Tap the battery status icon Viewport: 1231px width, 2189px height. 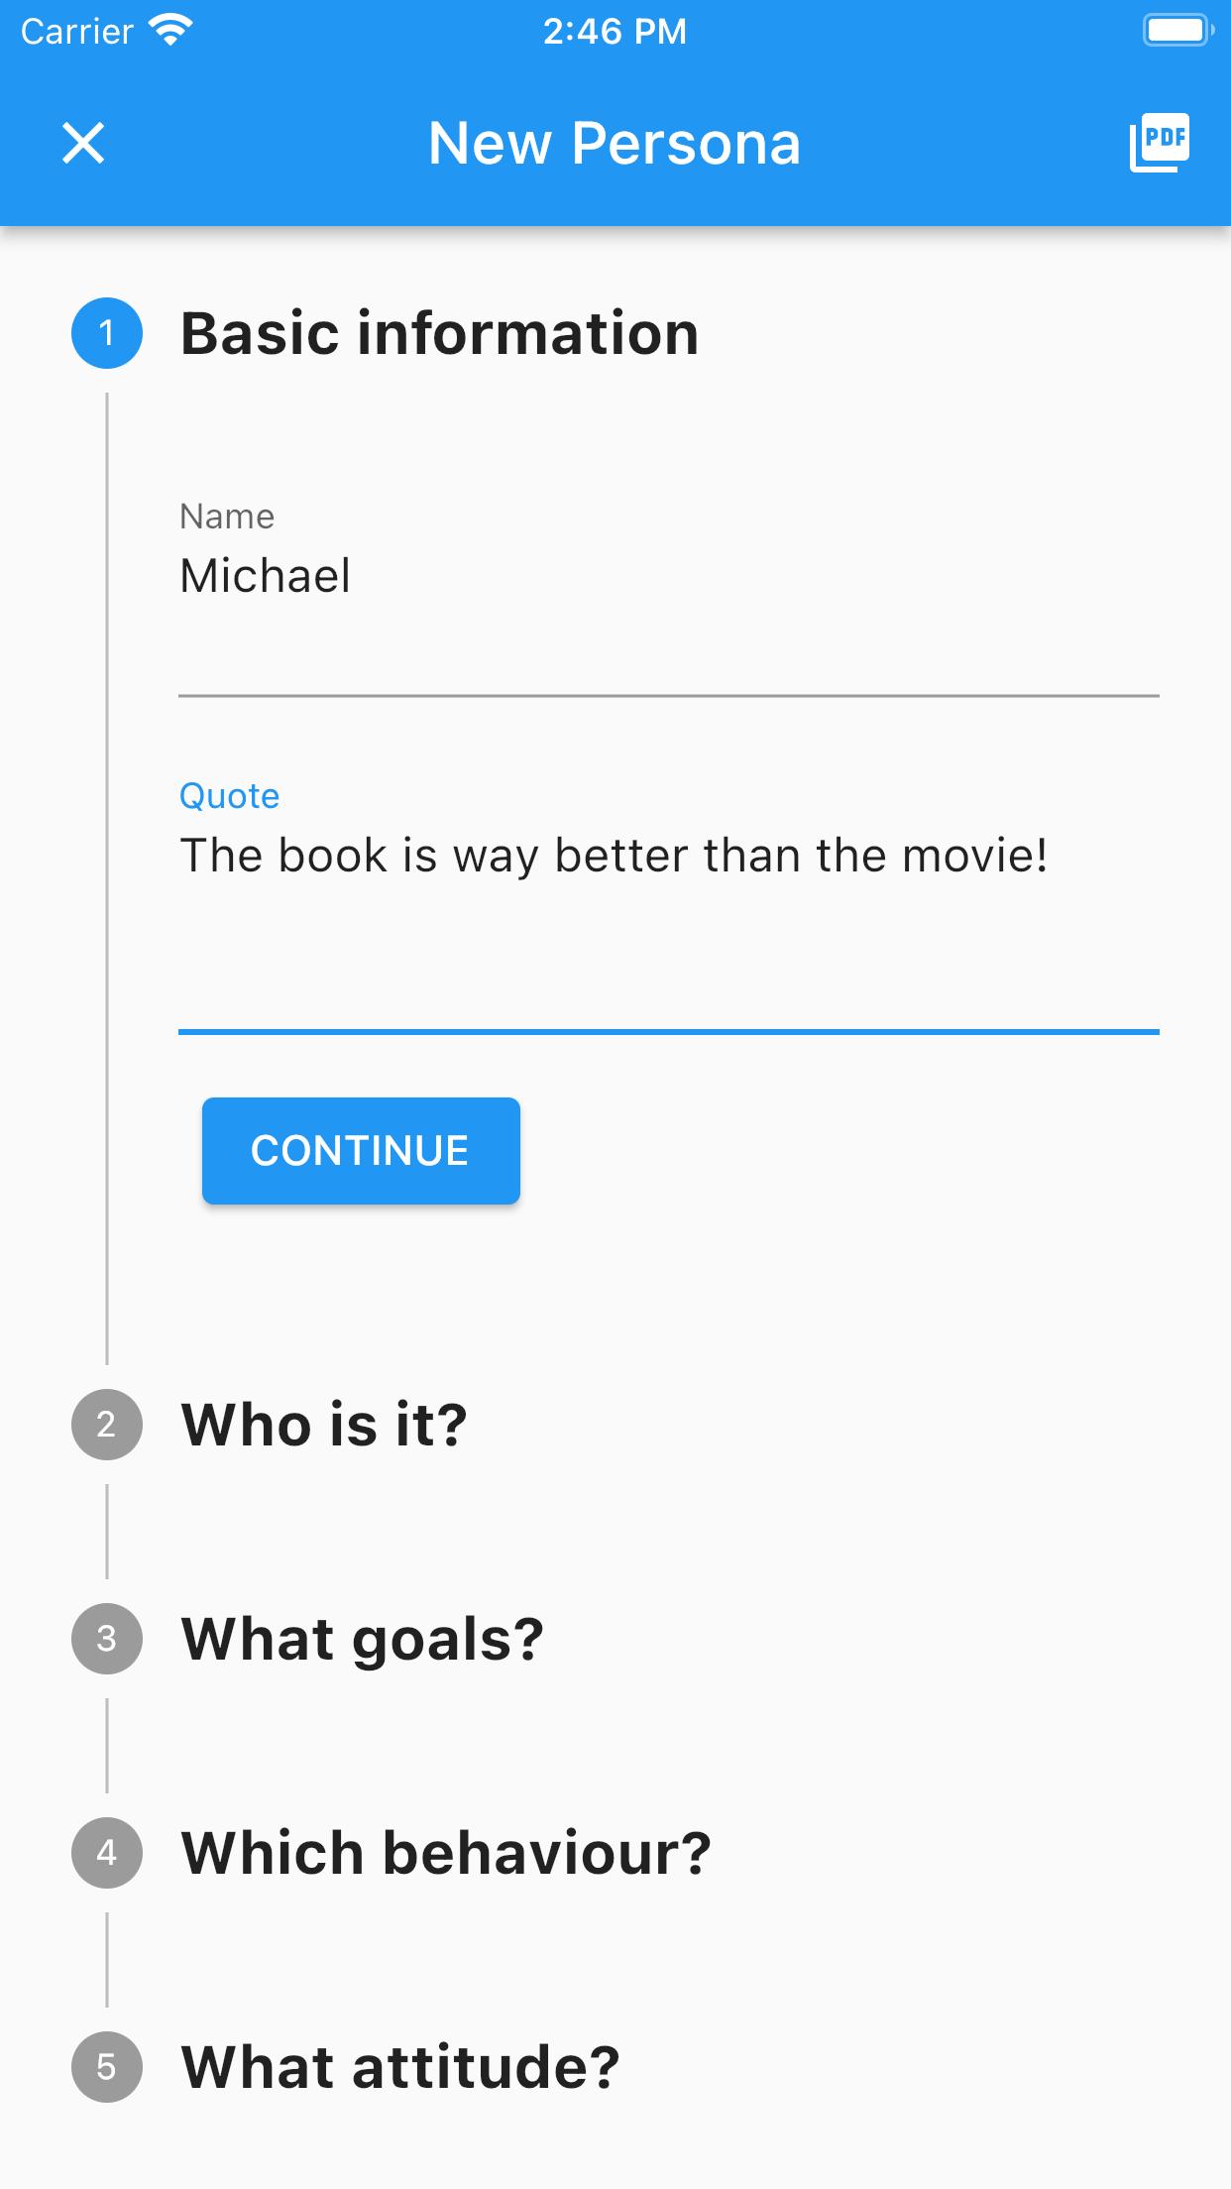(x=1177, y=31)
